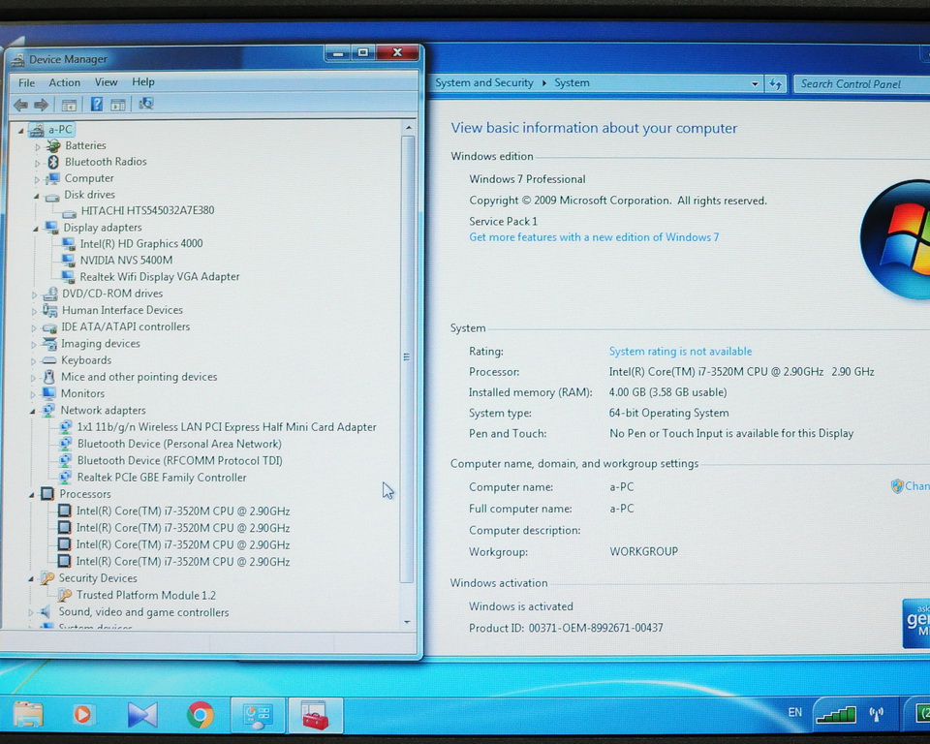
Task: Collapse the Display adapters category
Action: [x=36, y=229]
